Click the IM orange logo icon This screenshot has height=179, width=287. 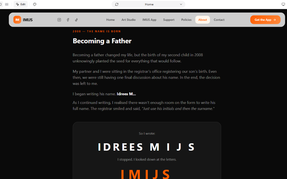(17, 20)
